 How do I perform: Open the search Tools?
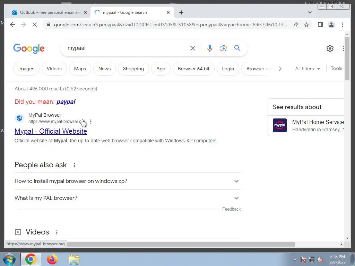click(x=336, y=69)
